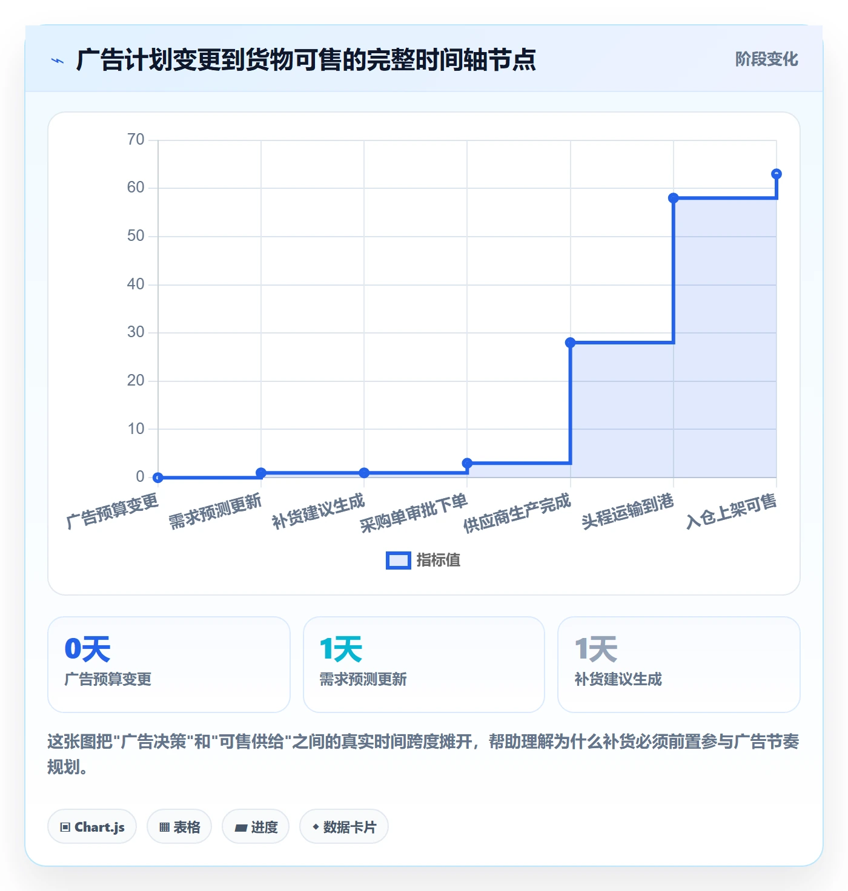Click the x-axis label 广告预算变更
The image size is (848, 891).
pyautogui.click(x=113, y=510)
